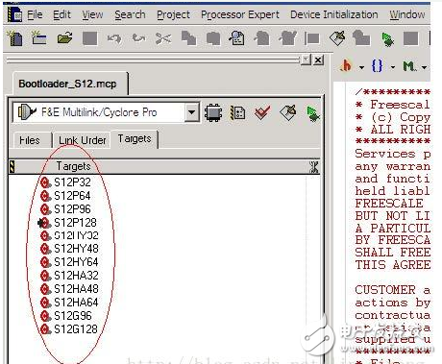Image resolution: width=442 pixels, height=364 pixels.
Task: Select the S12G96 target
Action: click(x=73, y=316)
